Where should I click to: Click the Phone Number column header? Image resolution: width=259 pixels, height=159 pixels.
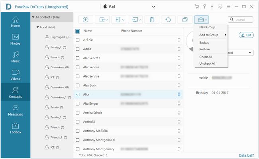(131, 31)
